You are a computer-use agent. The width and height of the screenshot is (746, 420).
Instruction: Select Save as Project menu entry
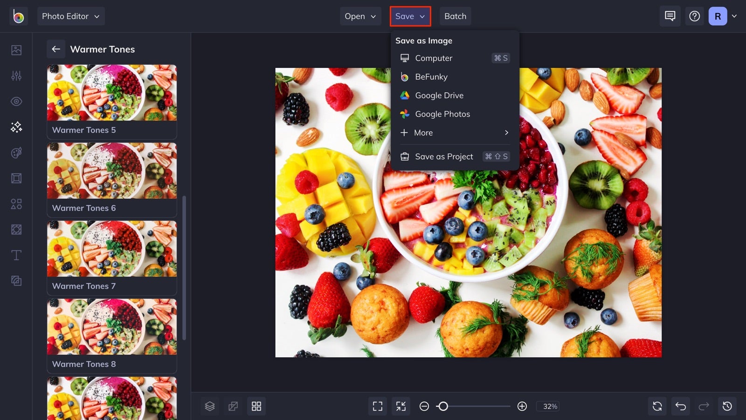point(443,156)
